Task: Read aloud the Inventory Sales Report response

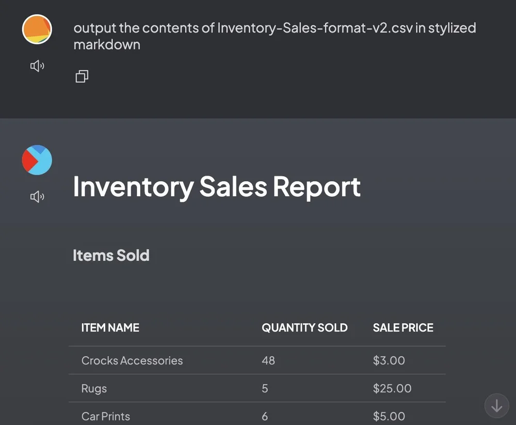Action: point(37,197)
